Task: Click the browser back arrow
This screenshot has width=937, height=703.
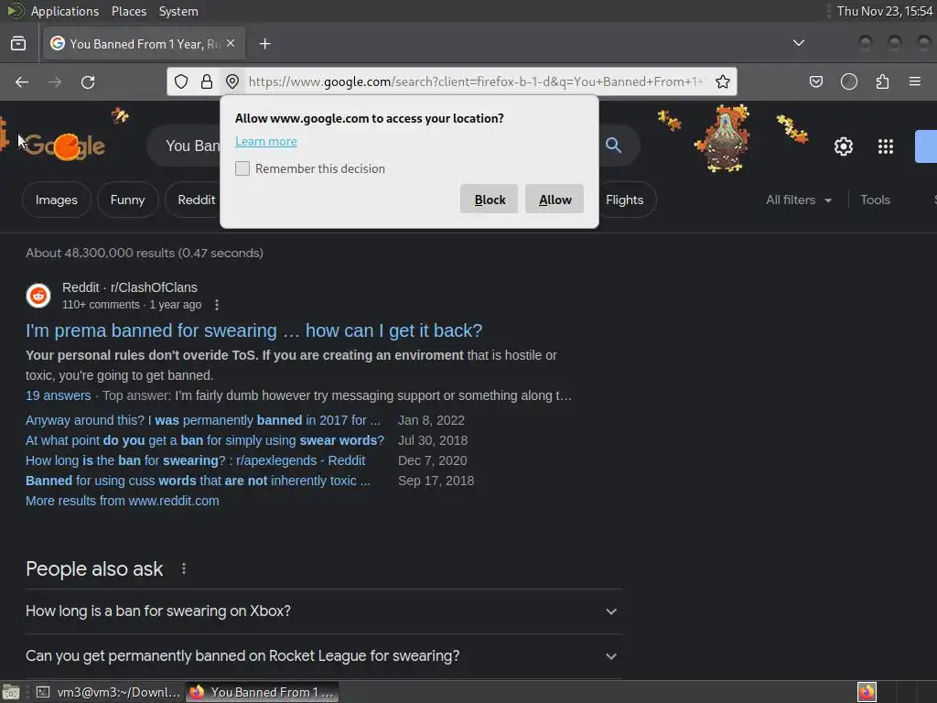Action: (22, 81)
